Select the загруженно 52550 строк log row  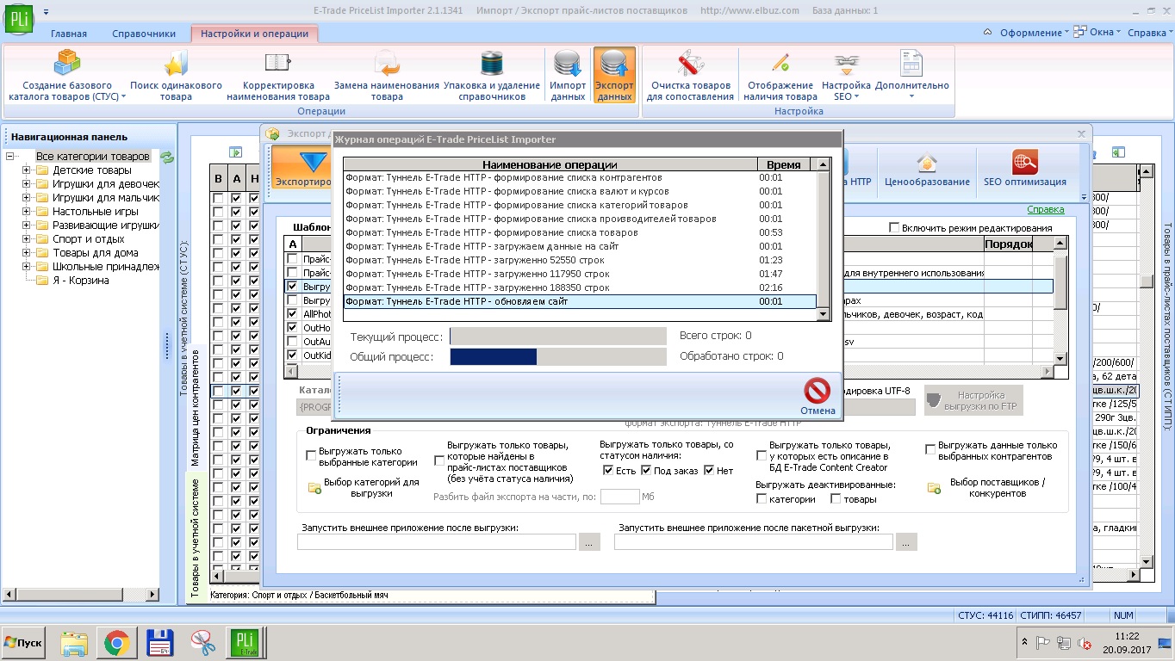pos(580,260)
